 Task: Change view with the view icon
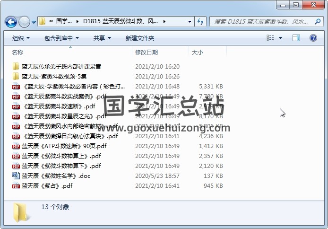[270, 38]
